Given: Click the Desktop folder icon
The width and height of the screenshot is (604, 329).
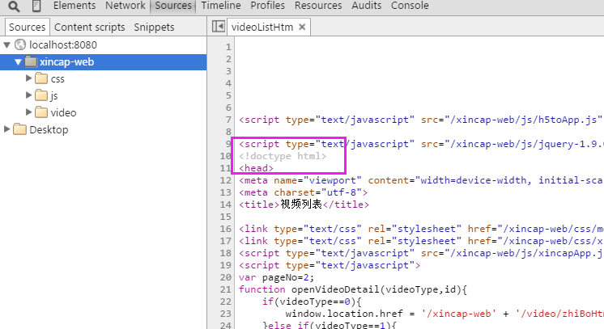Looking at the screenshot, I should pyautogui.click(x=19, y=129).
